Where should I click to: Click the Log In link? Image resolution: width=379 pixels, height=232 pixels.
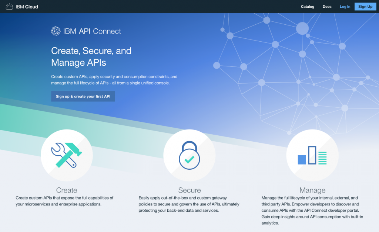[345, 7]
